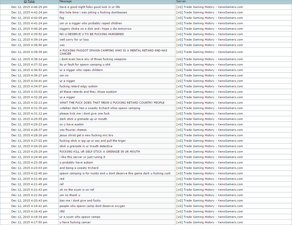292x225 pixels.
Task: Click the 'yes' message at 4:38:50 pm
Action: pyautogui.click(x=62, y=45)
